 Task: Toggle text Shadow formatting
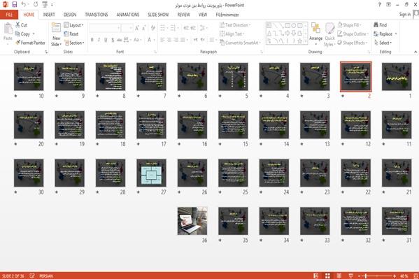pos(113,40)
